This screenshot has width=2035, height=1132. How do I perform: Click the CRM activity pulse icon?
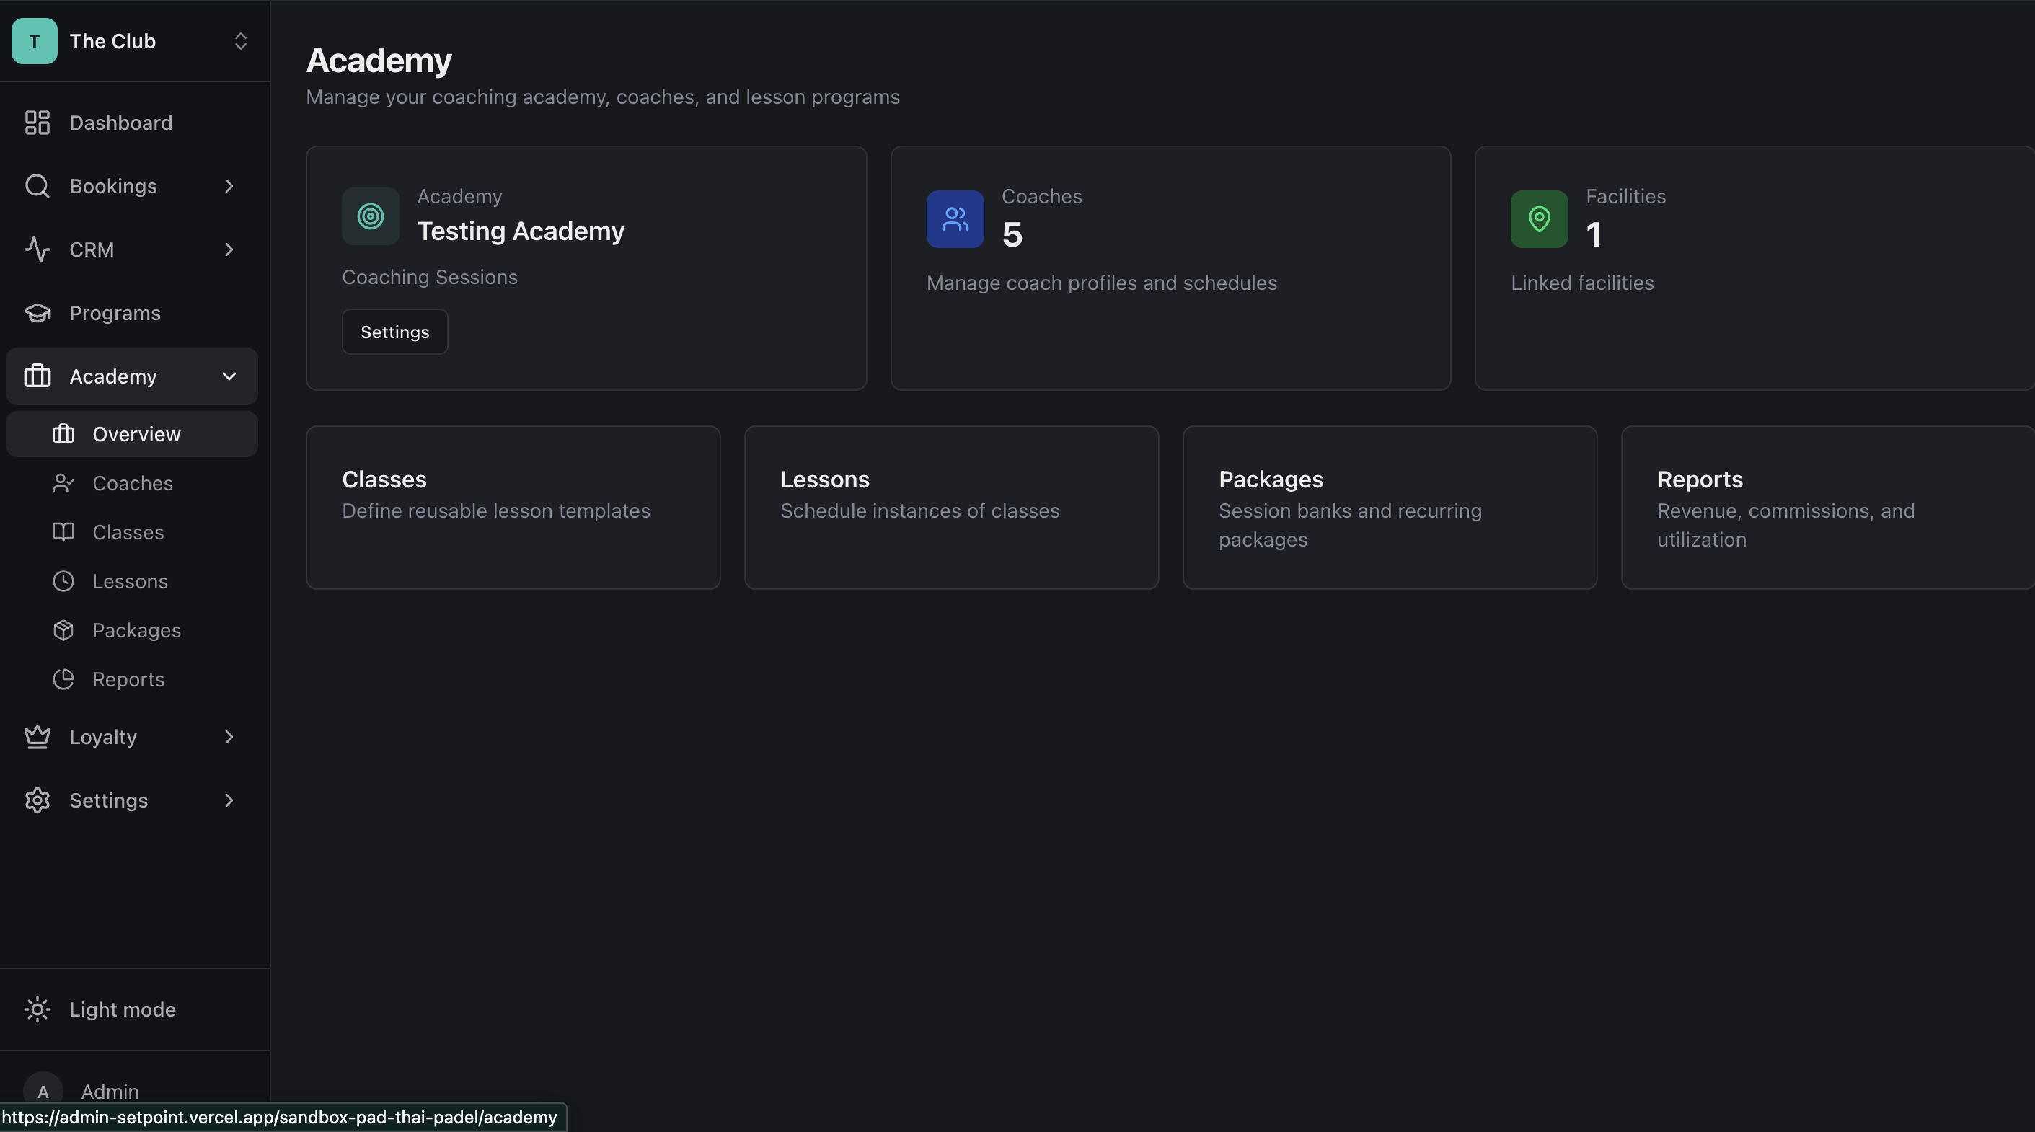click(37, 249)
